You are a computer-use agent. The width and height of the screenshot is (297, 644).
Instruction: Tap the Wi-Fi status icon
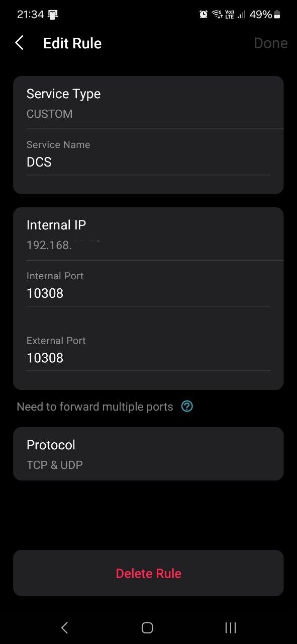pyautogui.click(x=217, y=15)
